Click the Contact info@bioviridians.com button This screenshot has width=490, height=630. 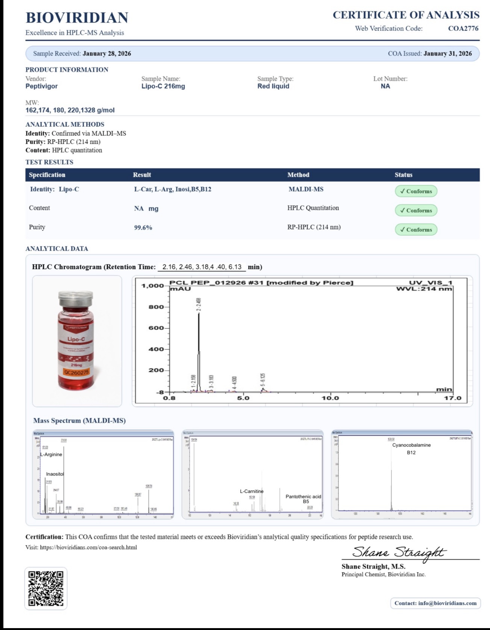pos(435,603)
